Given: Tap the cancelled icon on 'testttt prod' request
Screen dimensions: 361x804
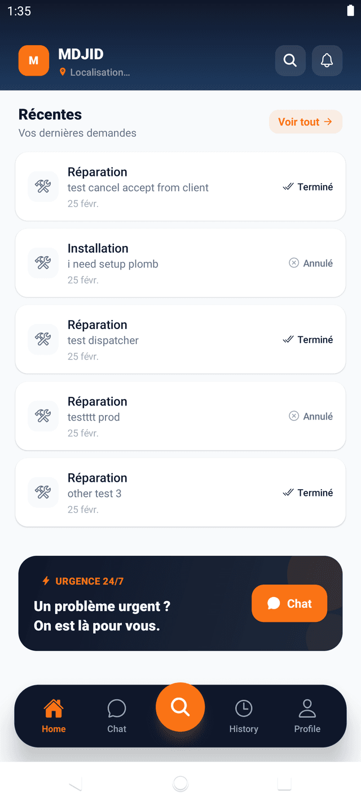Looking at the screenshot, I should tap(294, 416).
